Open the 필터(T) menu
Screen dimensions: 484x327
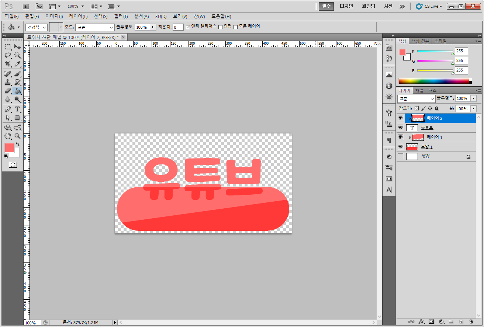[x=121, y=17]
